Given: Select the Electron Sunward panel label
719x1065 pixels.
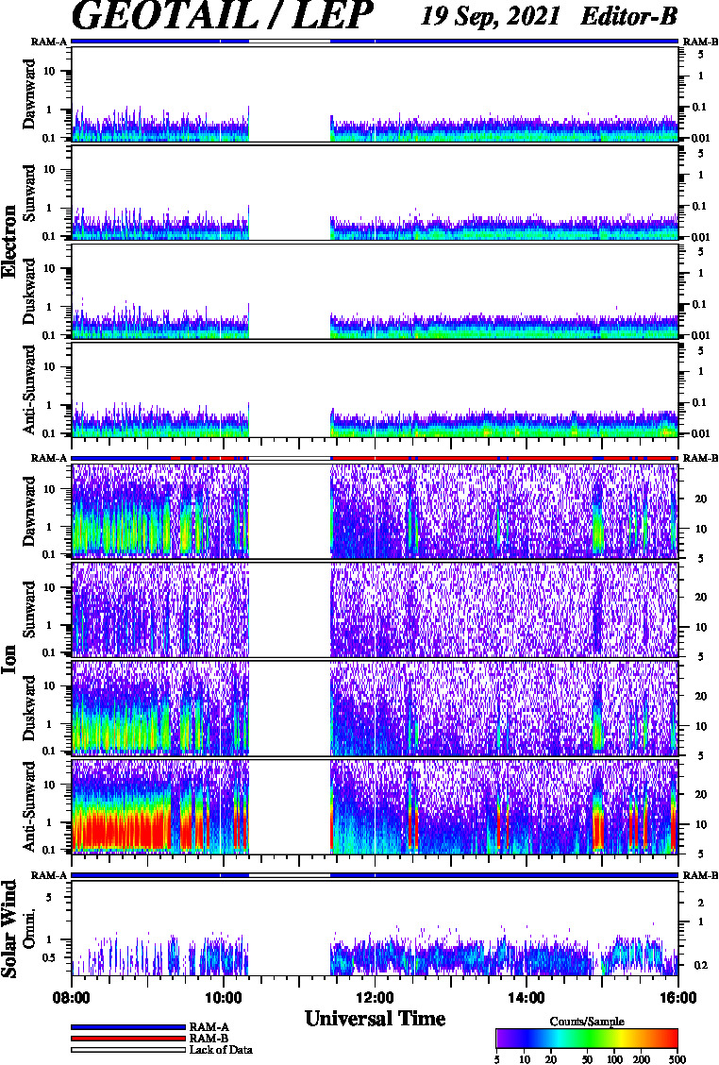Looking at the screenshot, I should (30, 193).
